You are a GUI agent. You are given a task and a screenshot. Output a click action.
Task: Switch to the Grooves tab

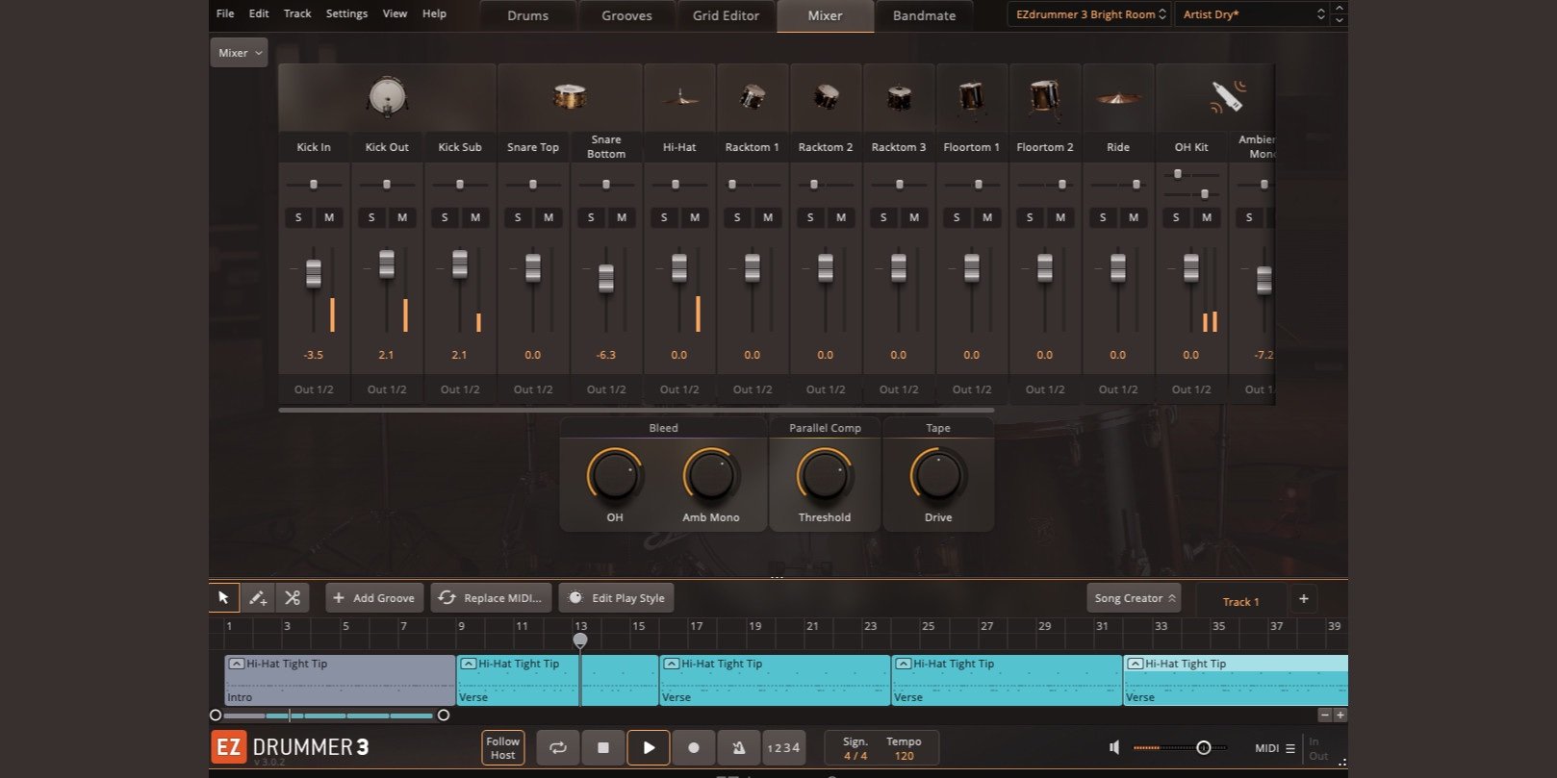(626, 15)
